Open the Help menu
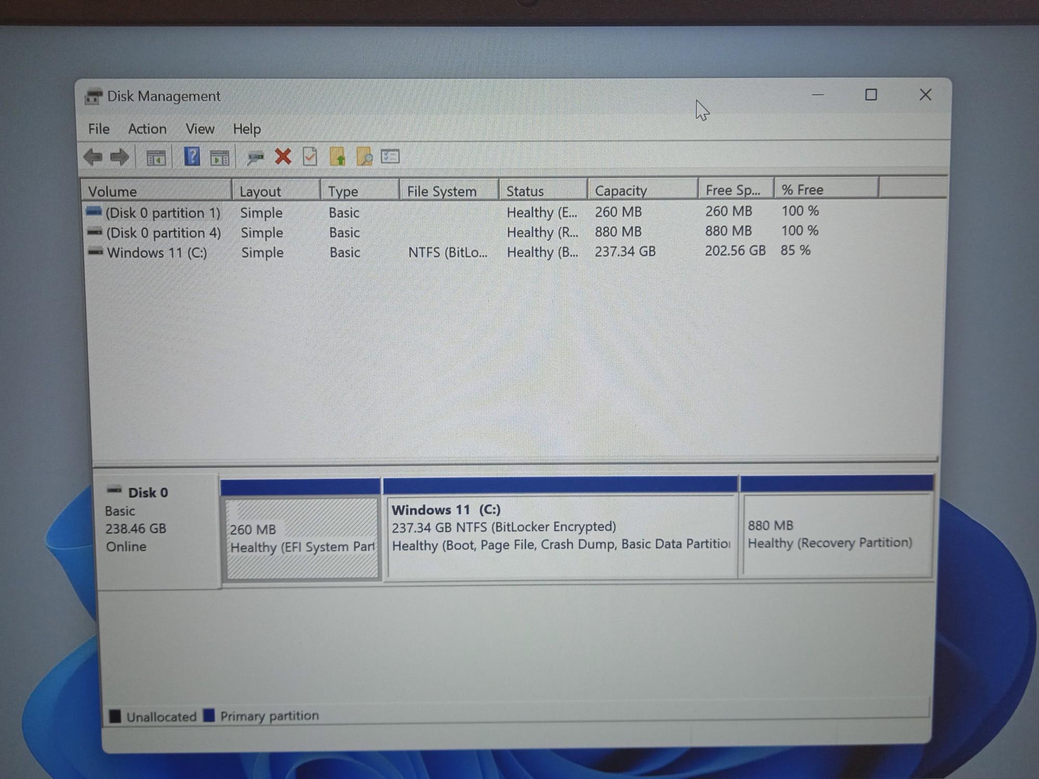This screenshot has height=779, width=1039. tap(247, 129)
